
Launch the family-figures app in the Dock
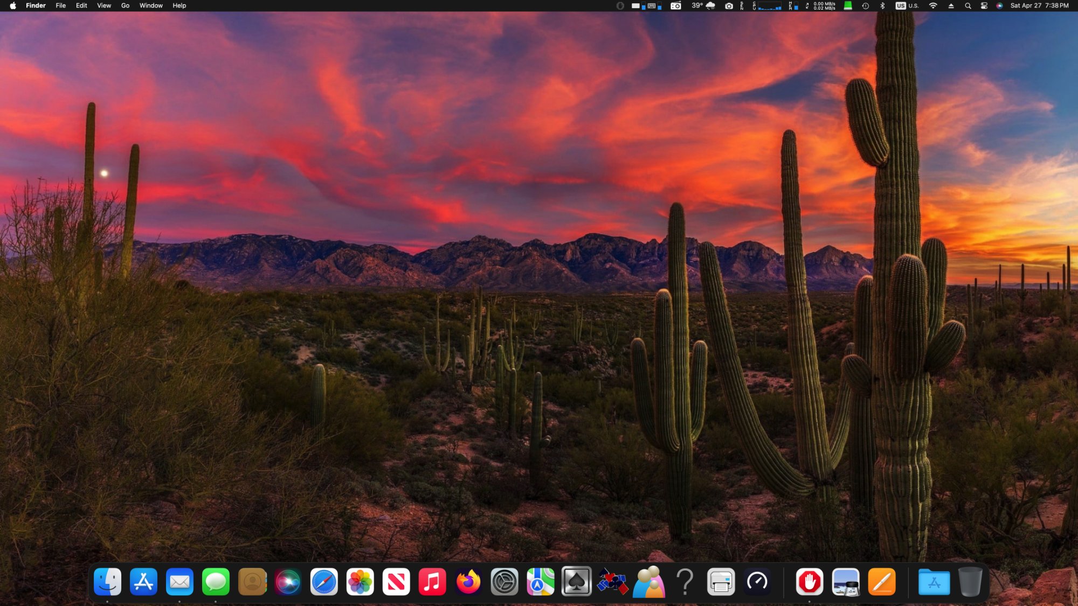pos(649,582)
